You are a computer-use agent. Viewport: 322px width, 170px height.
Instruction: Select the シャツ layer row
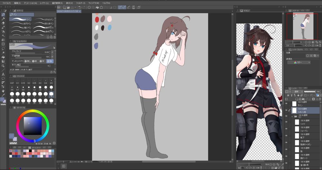tap(306, 122)
